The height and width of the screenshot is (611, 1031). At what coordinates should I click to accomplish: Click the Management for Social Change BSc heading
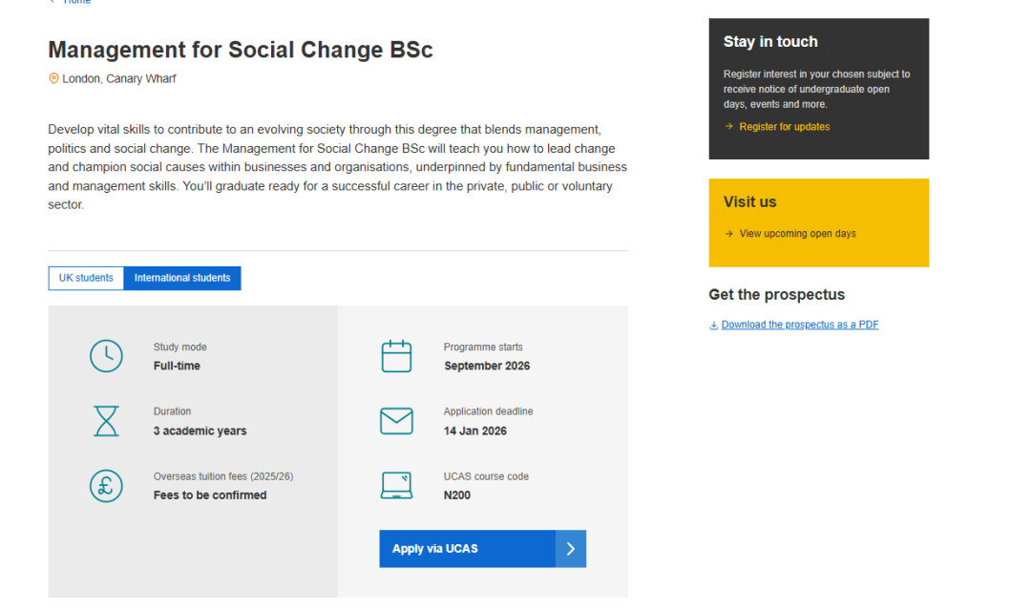pos(241,50)
